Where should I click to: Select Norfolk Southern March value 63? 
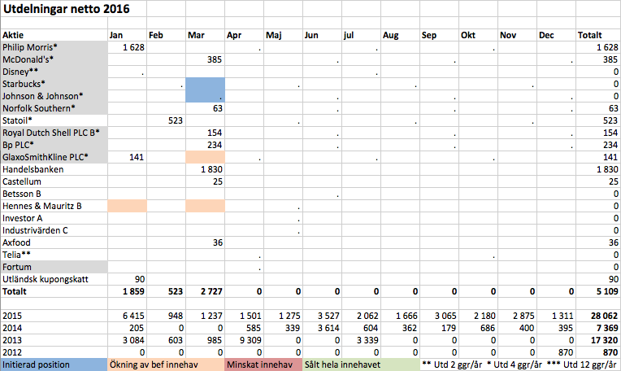205,108
